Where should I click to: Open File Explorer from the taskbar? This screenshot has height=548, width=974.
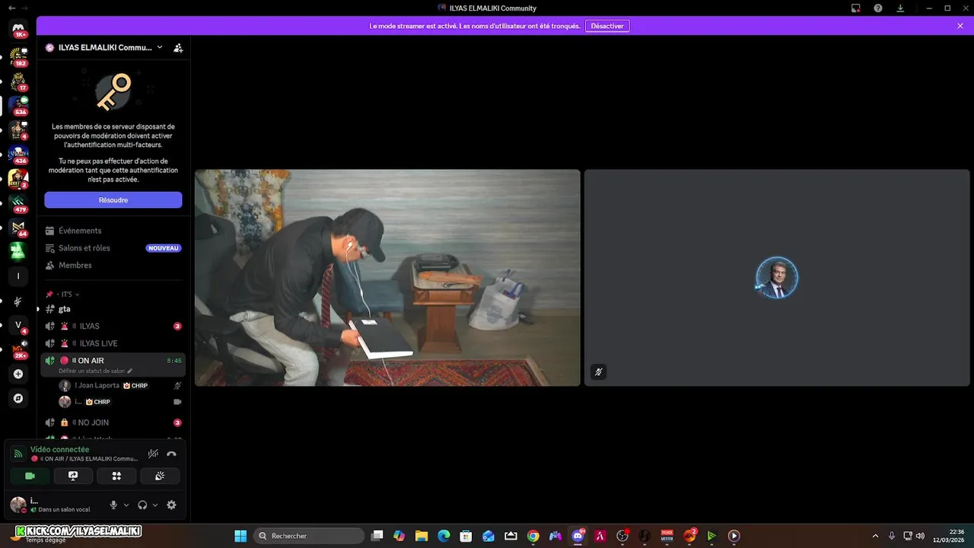point(421,536)
